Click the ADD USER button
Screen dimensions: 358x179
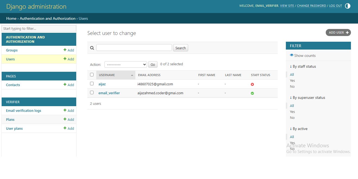pyautogui.click(x=338, y=32)
